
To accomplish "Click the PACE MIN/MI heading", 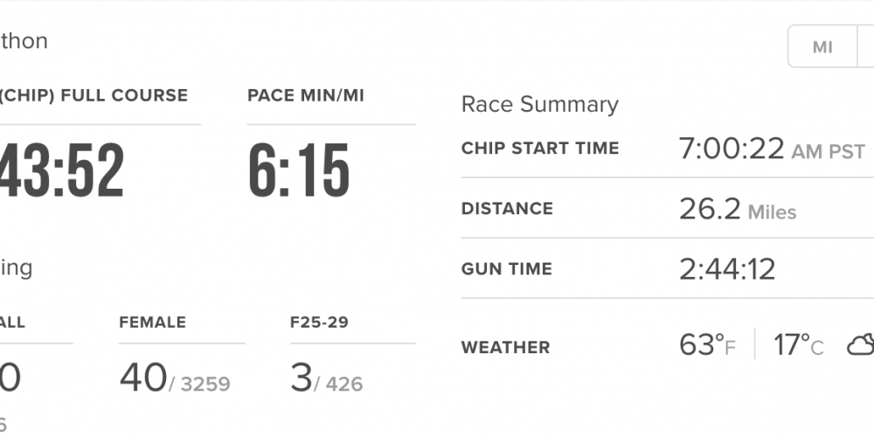I will pyautogui.click(x=306, y=95).
